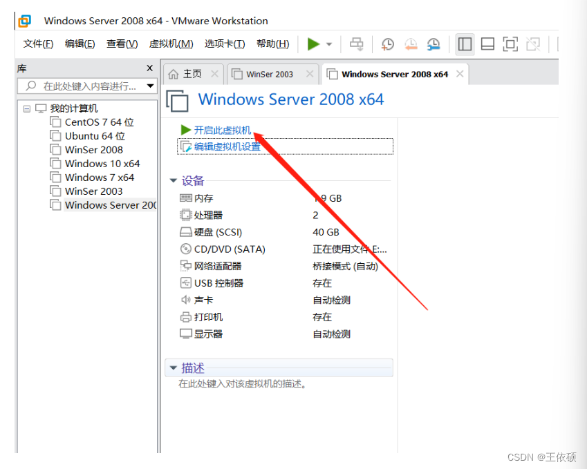Viewport: 587px width, 469px height.
Task: Open the snapshot manager icon
Action: pyautogui.click(x=434, y=44)
